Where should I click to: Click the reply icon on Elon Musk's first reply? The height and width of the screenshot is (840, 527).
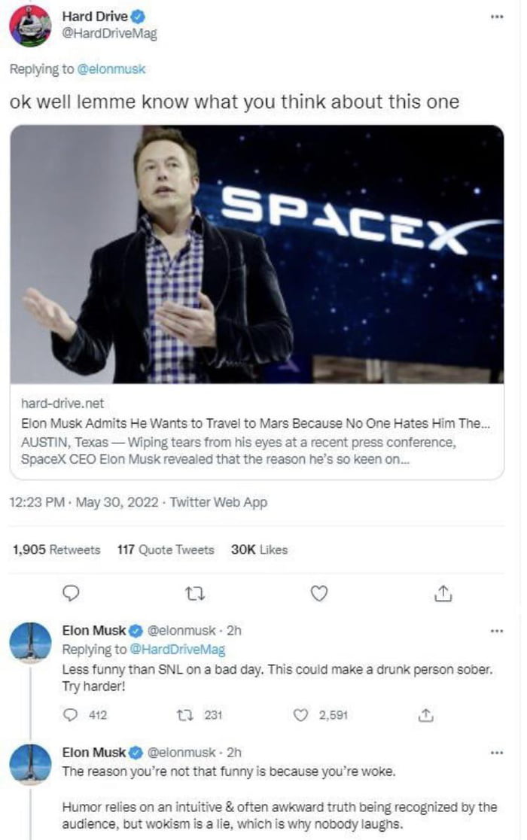click(x=71, y=706)
